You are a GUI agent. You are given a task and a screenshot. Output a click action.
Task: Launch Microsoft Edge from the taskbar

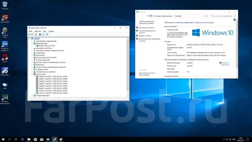tap(22, 139)
